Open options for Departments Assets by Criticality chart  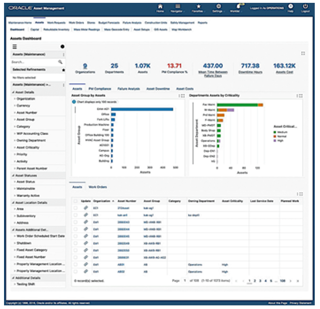[297, 96]
